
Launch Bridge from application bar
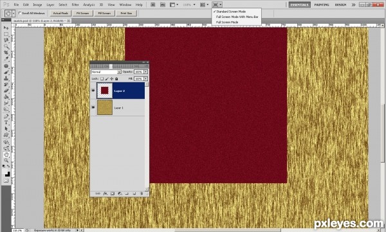coord(153,4)
